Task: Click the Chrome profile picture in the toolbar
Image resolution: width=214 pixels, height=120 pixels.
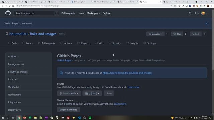Action: 208,6
